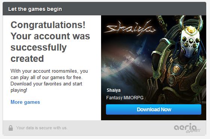Click the can play all games line
The height and width of the screenshot is (139, 210).
[x=46, y=78]
